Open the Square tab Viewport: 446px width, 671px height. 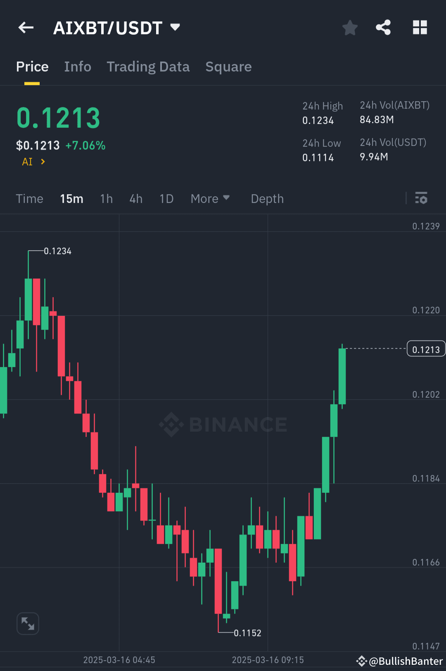pos(228,67)
